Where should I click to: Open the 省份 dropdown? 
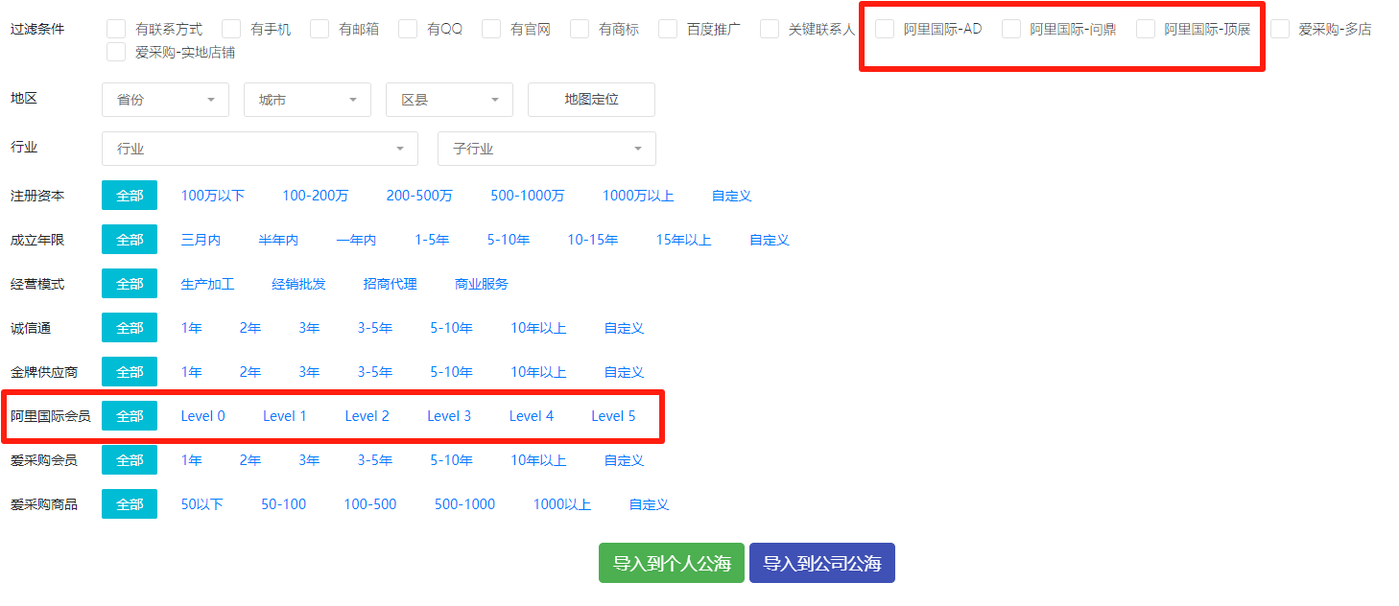(x=165, y=100)
